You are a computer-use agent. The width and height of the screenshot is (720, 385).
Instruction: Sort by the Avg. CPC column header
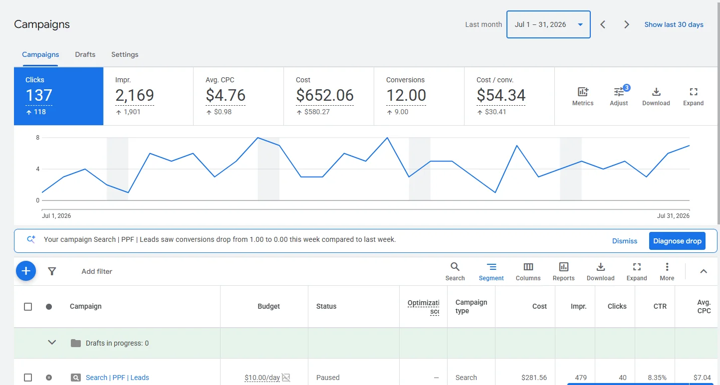pos(704,307)
